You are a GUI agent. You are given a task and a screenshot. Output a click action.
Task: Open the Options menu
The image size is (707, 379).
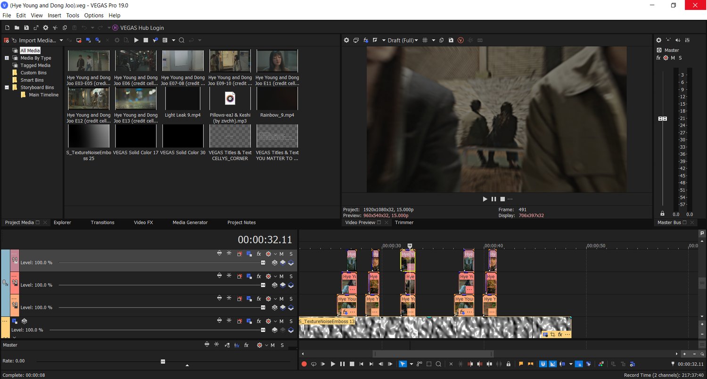(x=94, y=16)
